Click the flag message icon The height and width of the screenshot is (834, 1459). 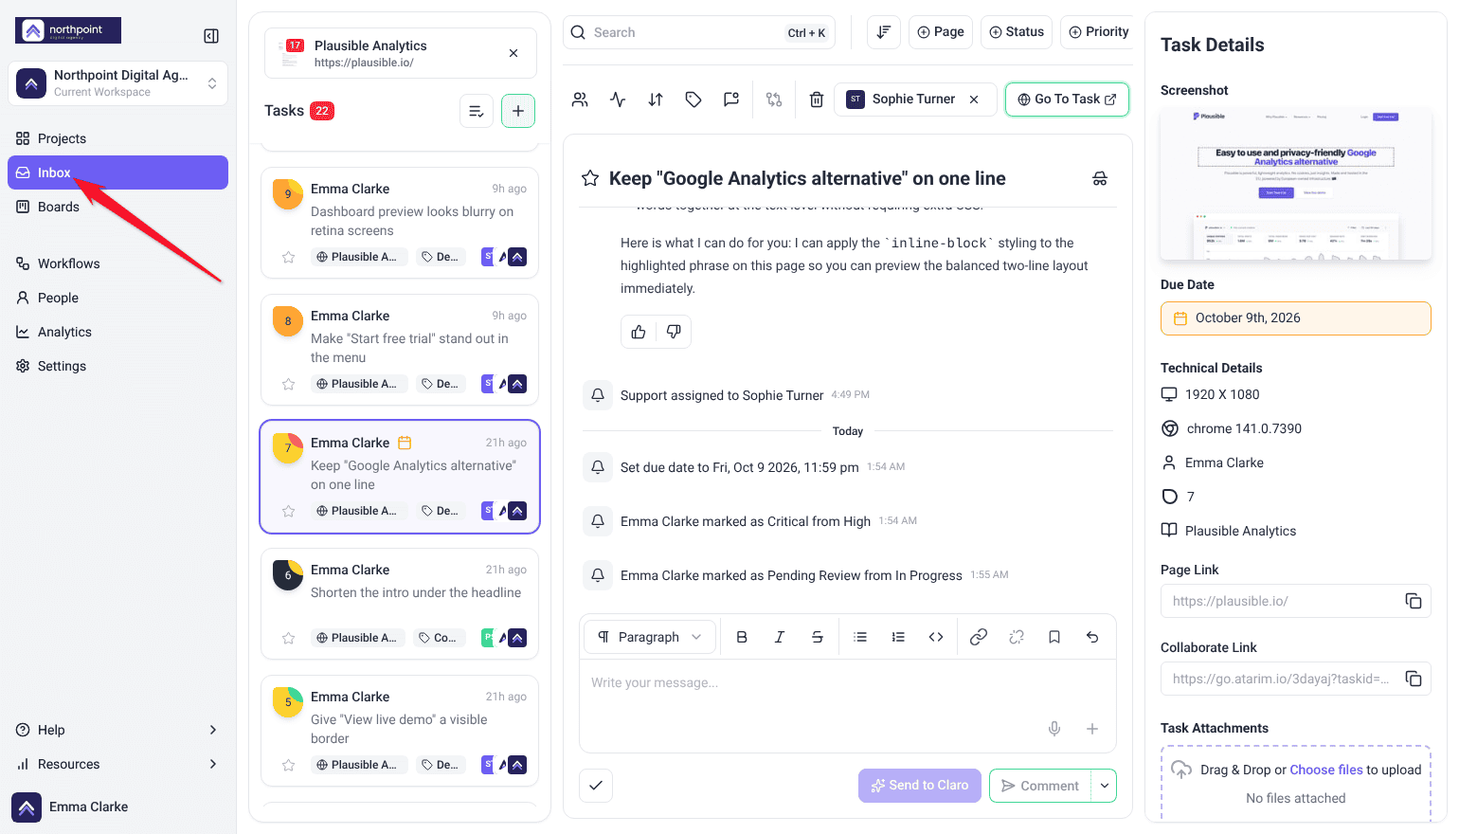click(731, 100)
